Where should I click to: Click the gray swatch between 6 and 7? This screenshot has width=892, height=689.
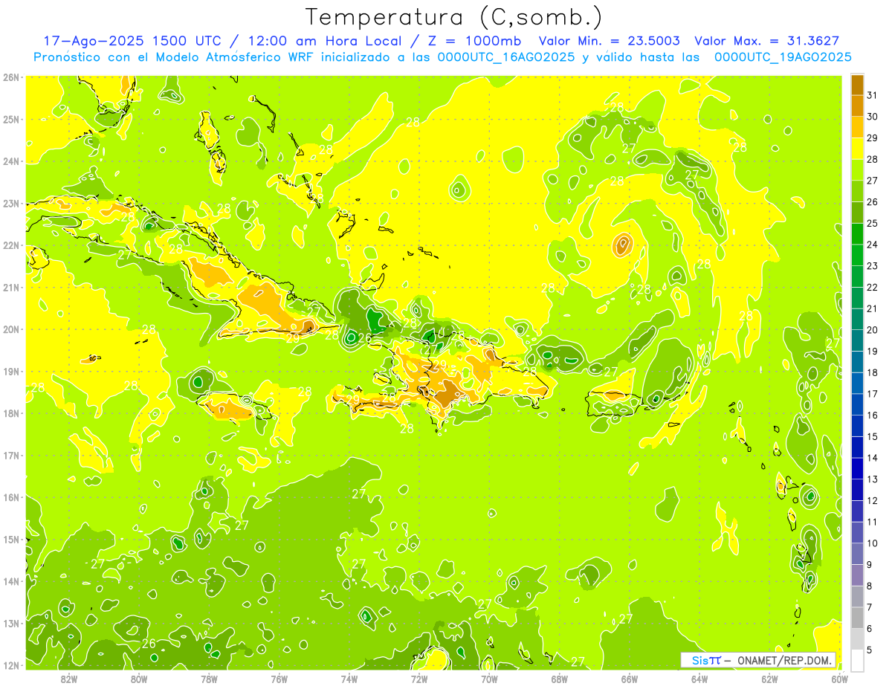pos(857,618)
